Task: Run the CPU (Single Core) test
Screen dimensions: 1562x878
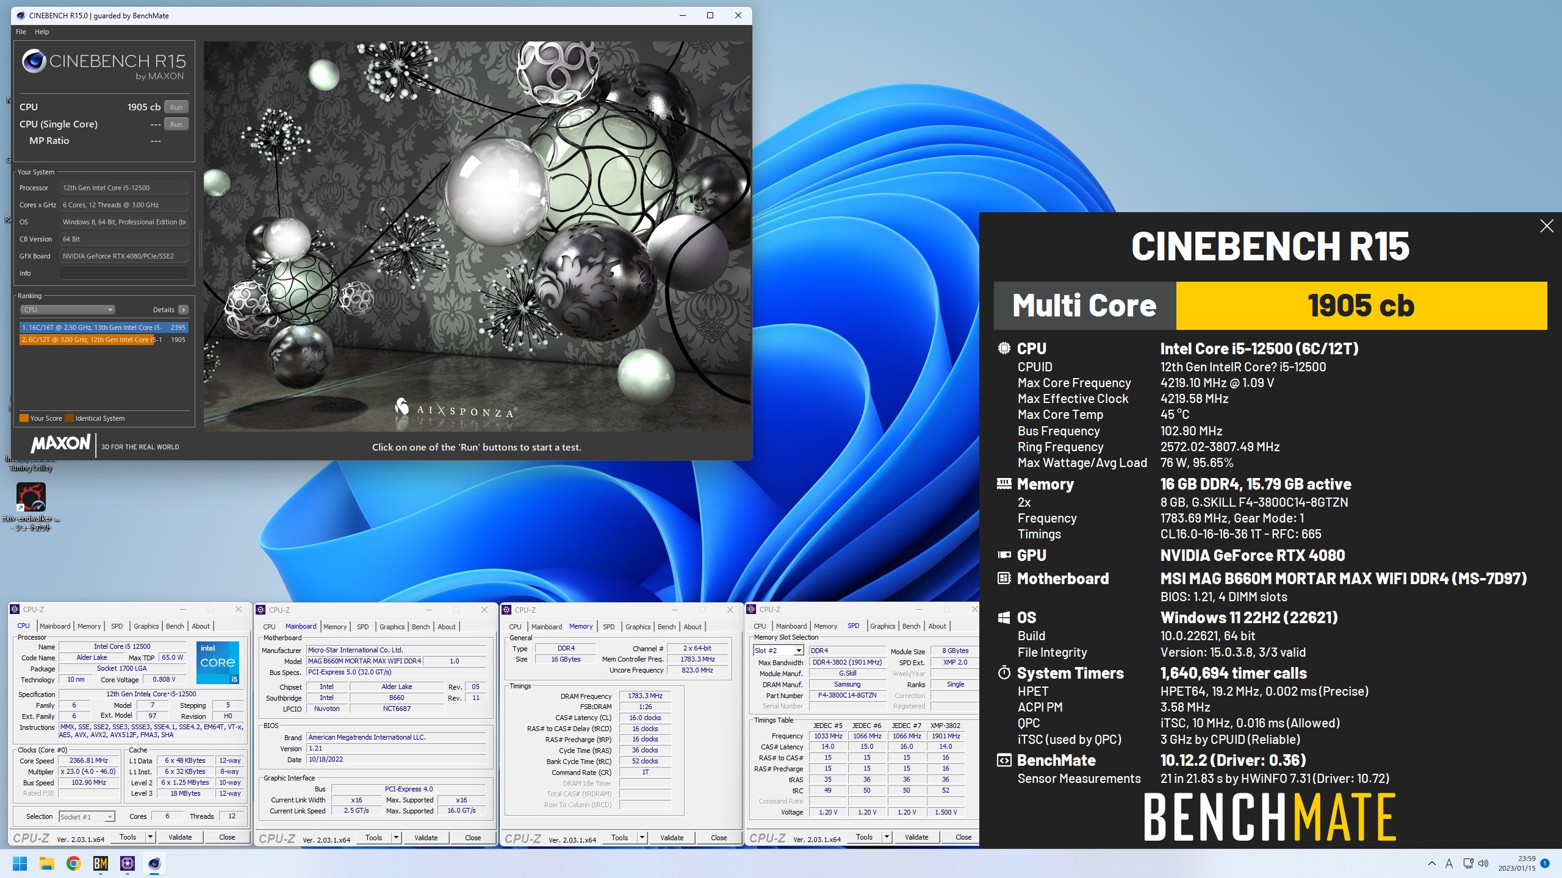Action: click(x=176, y=124)
